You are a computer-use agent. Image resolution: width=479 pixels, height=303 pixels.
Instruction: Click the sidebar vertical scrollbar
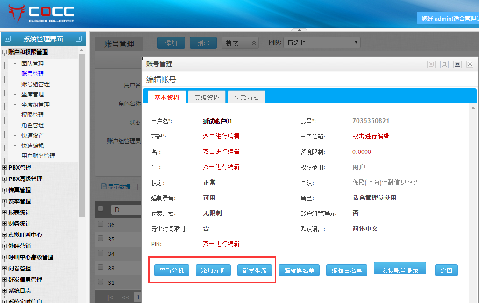pyautogui.click(x=81, y=135)
